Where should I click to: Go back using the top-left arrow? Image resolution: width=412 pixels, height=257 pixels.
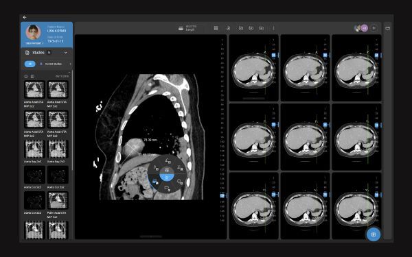point(25,17)
